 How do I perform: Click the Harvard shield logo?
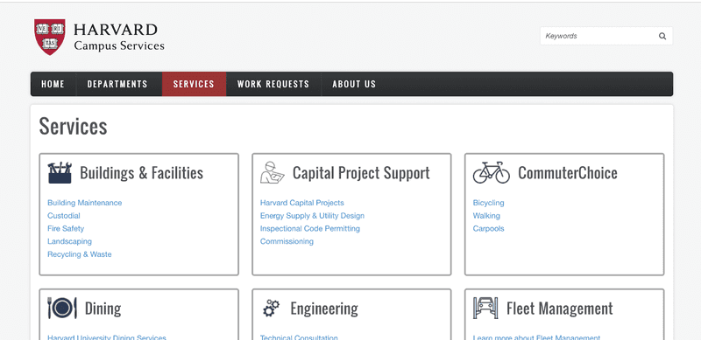tap(50, 37)
